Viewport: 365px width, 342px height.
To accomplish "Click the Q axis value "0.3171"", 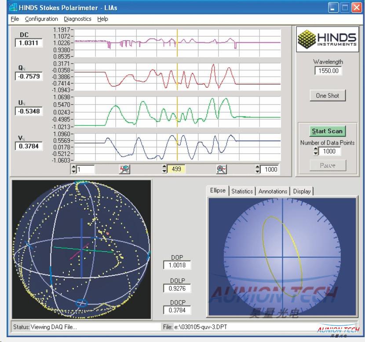I will pyautogui.click(x=62, y=63).
